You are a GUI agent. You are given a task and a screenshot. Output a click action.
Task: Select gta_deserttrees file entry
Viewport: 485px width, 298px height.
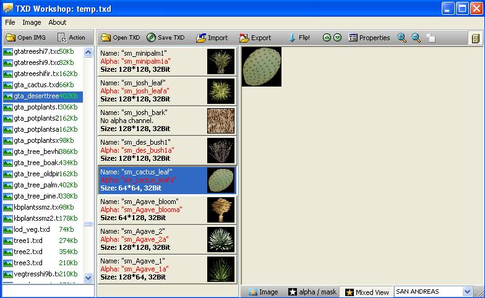pyautogui.click(x=43, y=96)
